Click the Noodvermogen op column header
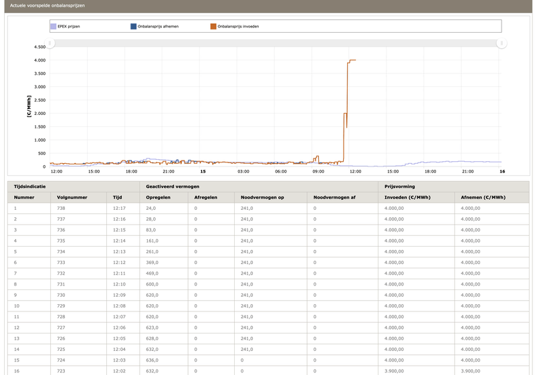 tap(262, 197)
